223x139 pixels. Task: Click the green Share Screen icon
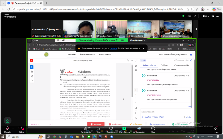point(124,129)
